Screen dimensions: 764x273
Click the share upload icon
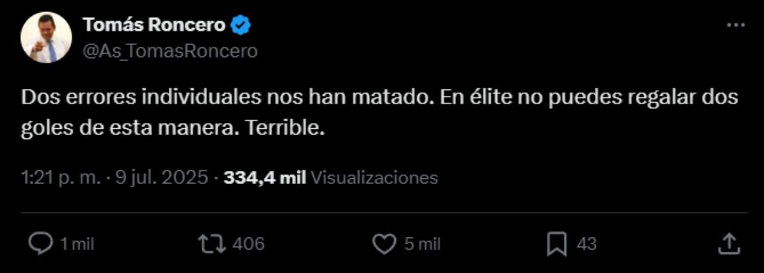(728, 243)
